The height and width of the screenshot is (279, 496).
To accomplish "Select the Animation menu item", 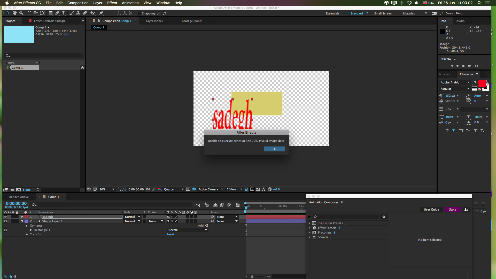I will [130, 3].
